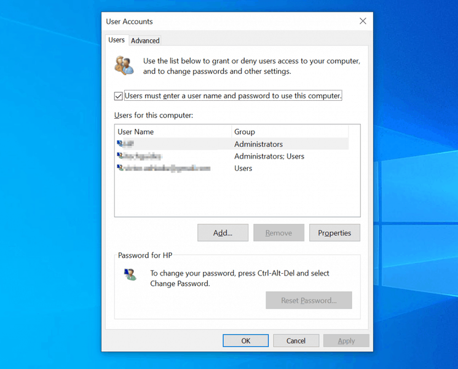Click the Add... button
The width and height of the screenshot is (458, 369).
(x=223, y=232)
